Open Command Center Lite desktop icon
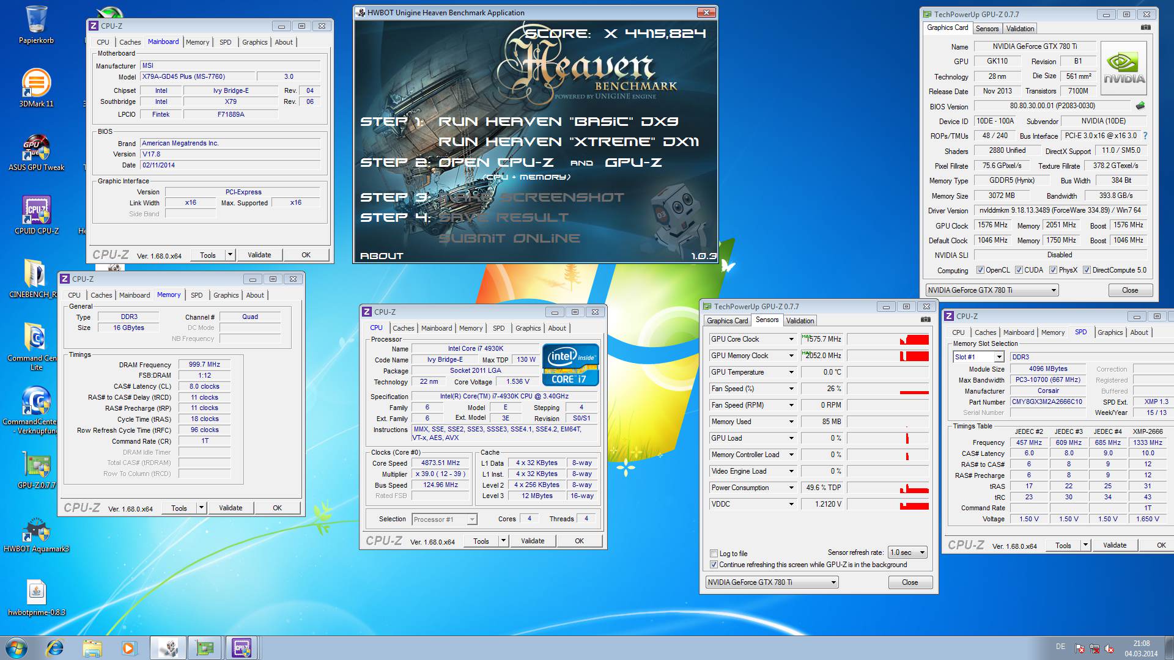The width and height of the screenshot is (1174, 660). 34,346
